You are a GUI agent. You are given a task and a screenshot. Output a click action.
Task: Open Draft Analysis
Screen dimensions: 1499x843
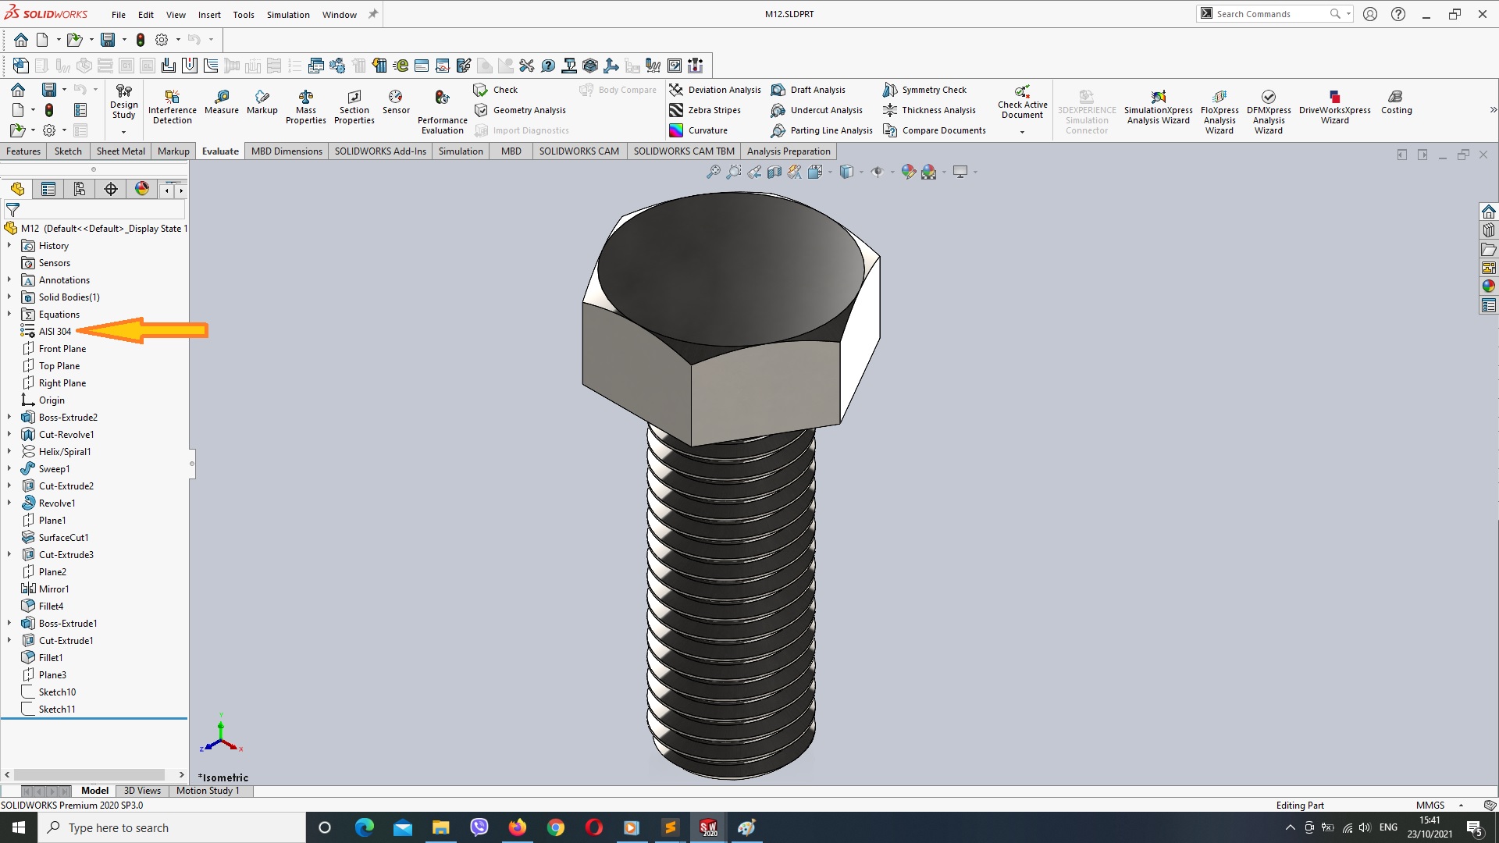808,90
